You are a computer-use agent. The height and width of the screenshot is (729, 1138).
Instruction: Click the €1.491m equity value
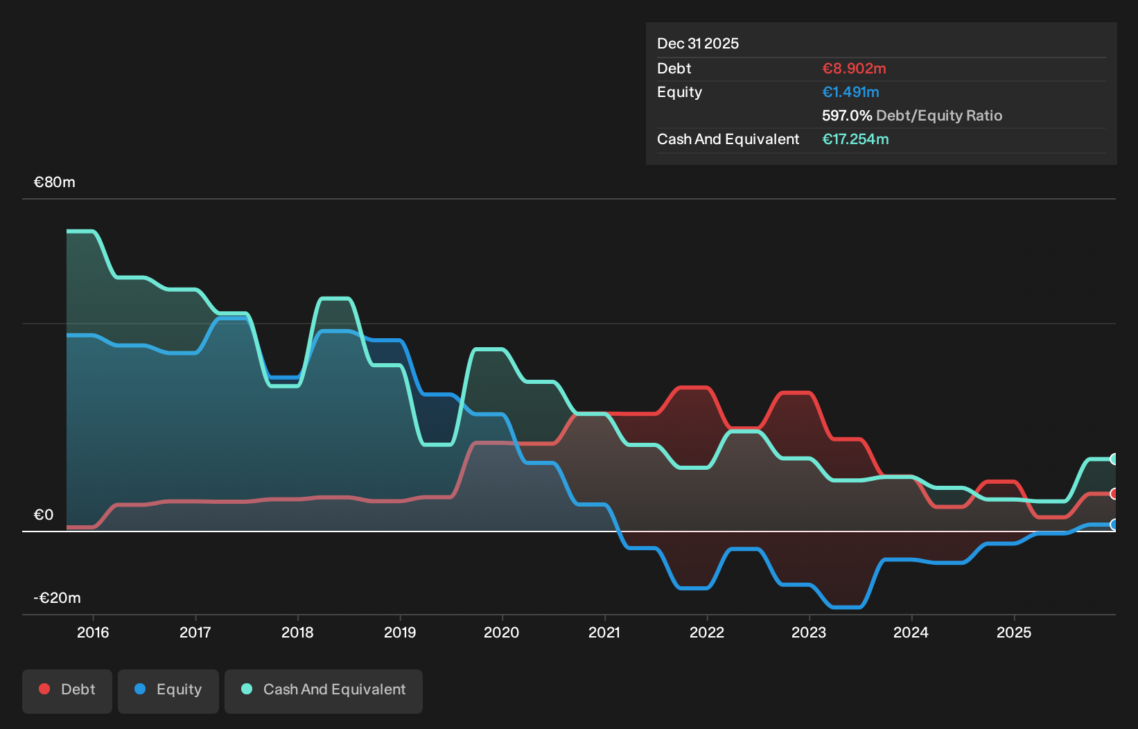(850, 92)
